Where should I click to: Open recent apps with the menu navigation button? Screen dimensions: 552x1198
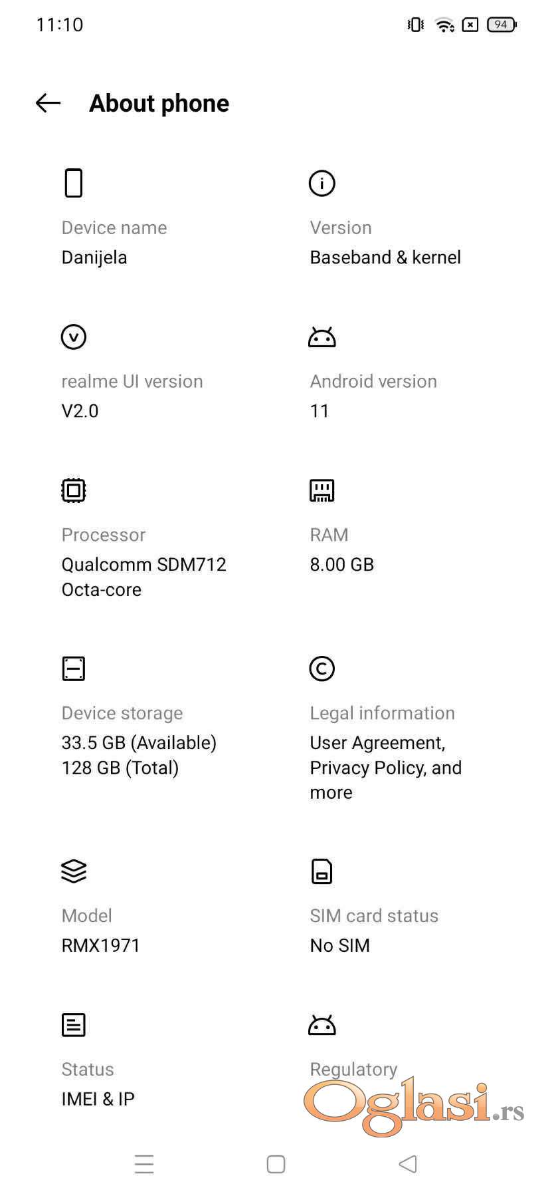pyautogui.click(x=144, y=1164)
